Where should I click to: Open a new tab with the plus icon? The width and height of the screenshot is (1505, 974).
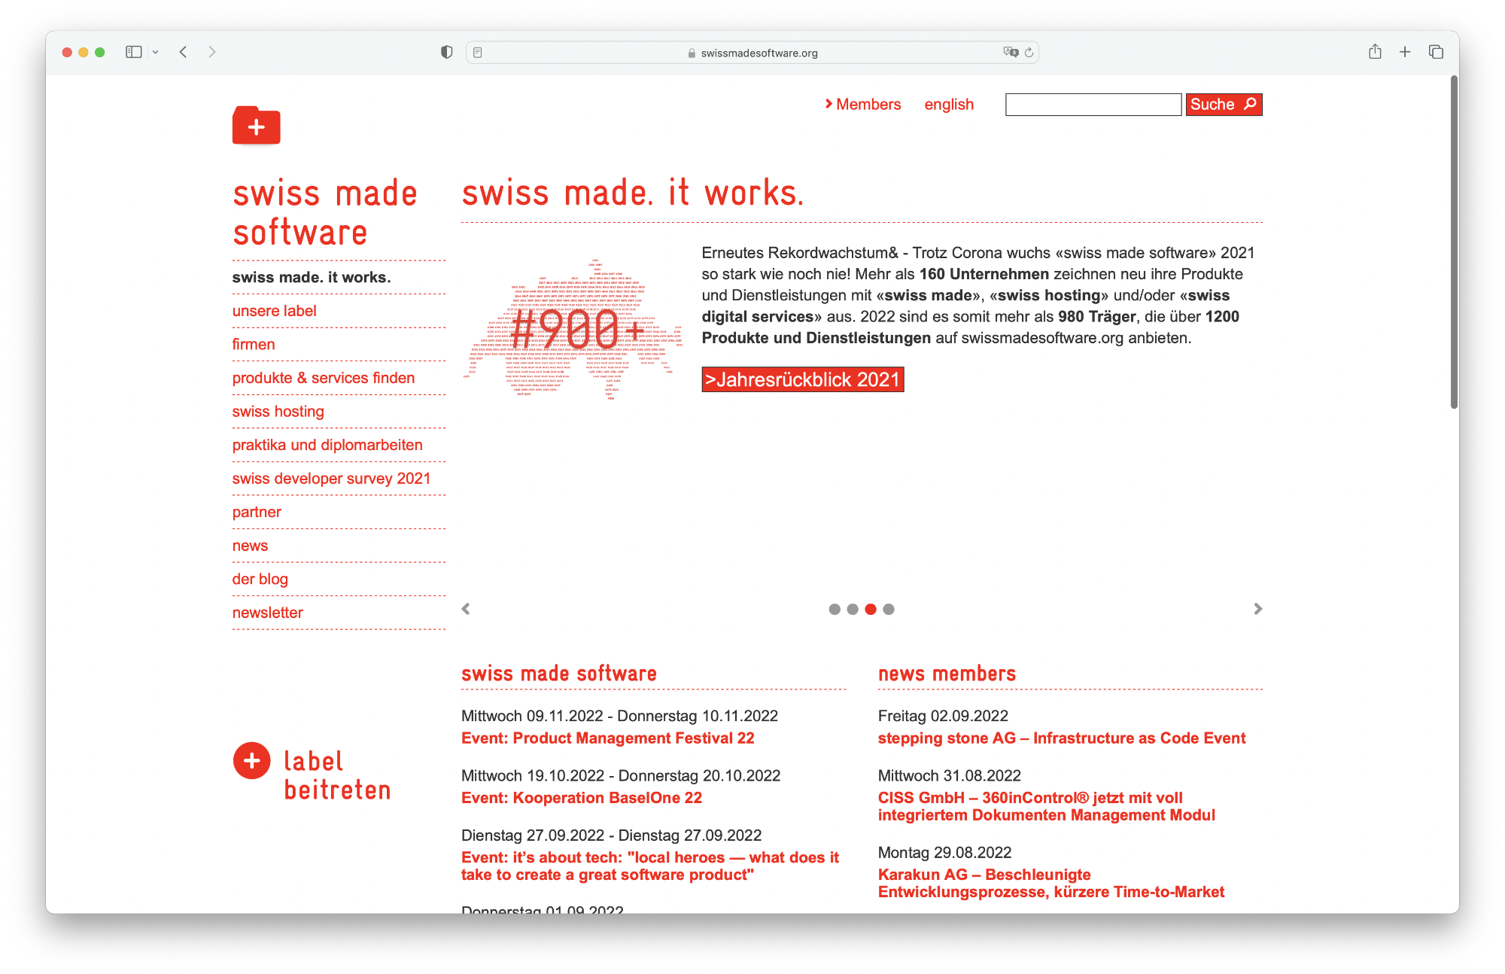click(1405, 52)
